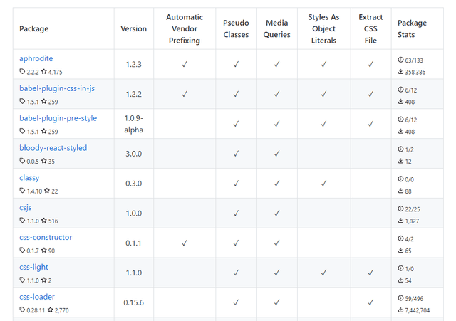Screen dimensions: 456x321
Task: Click the star icon under babel-plugin-pre-style
Action: coord(44,131)
